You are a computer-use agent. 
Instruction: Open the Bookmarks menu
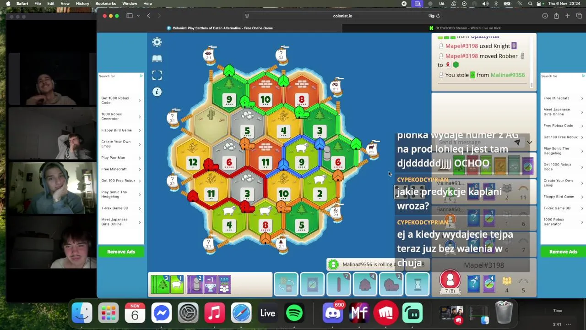[x=105, y=3]
